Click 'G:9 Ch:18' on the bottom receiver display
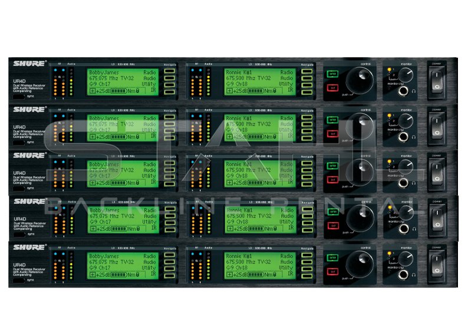Screen dimensions: 468x334 point(237,268)
